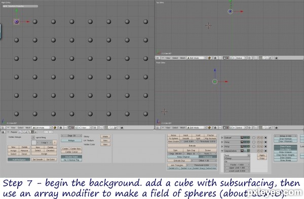Click Copy on SimpleDeform modifier

pyautogui.click(x=262, y=158)
